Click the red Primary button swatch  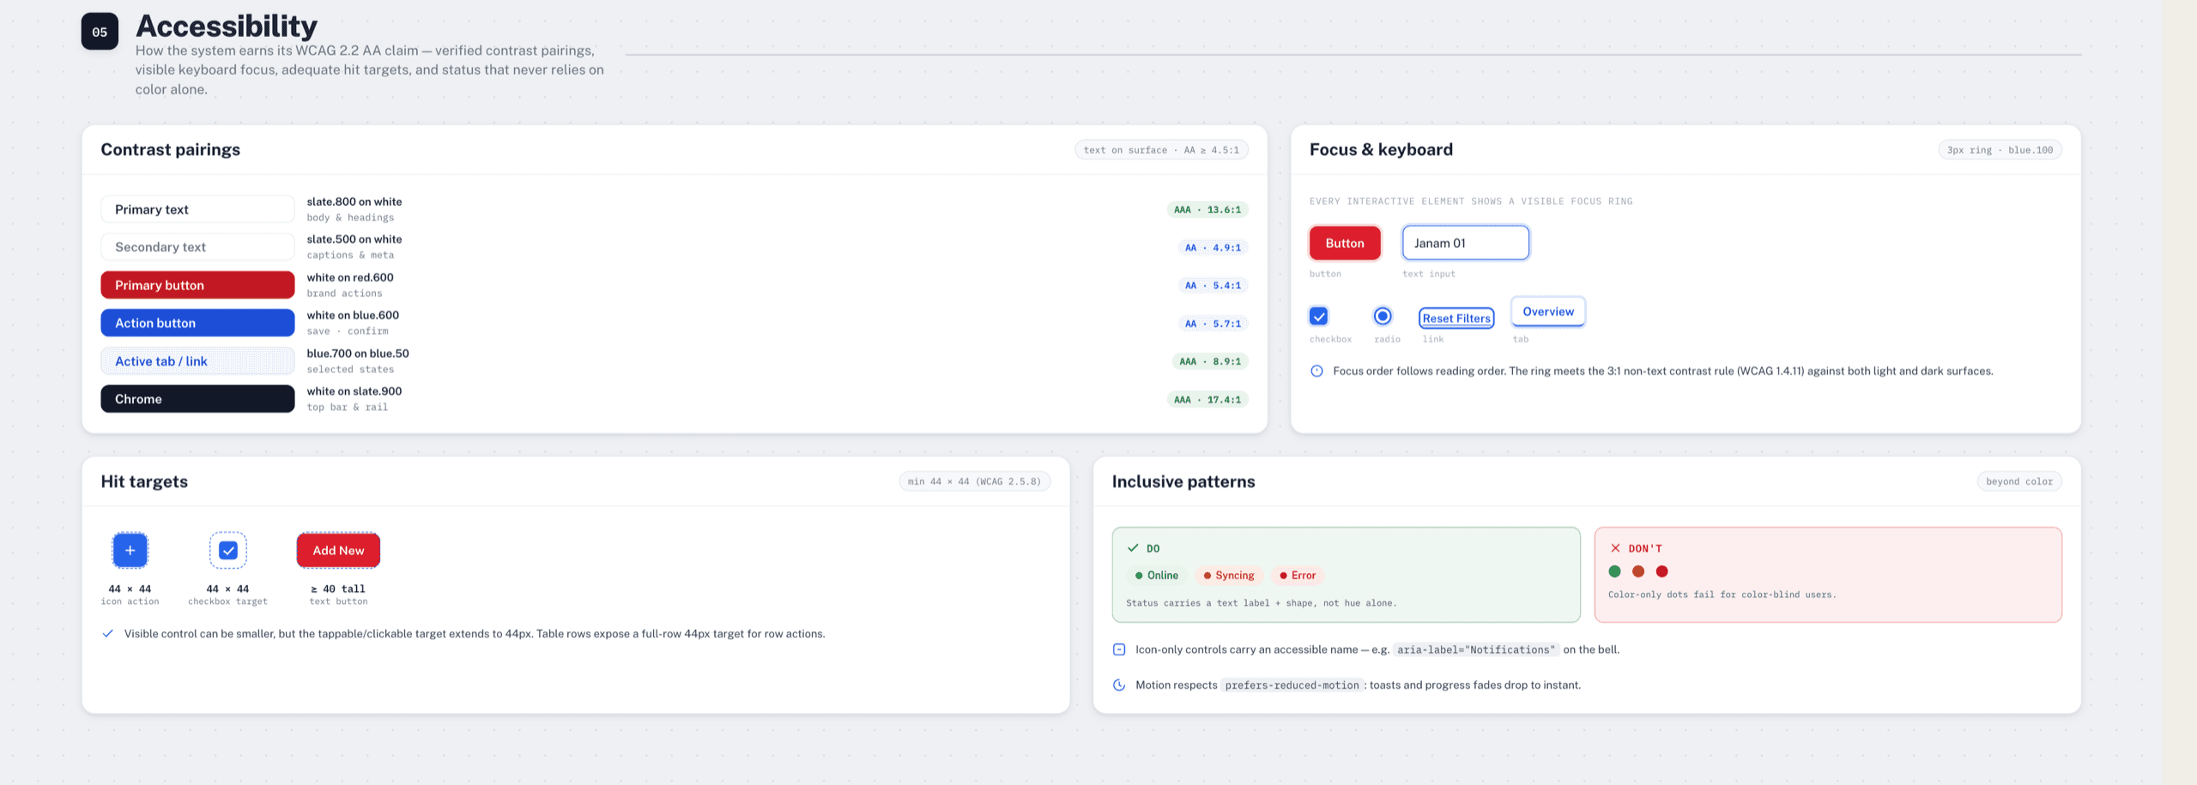pyautogui.click(x=197, y=285)
